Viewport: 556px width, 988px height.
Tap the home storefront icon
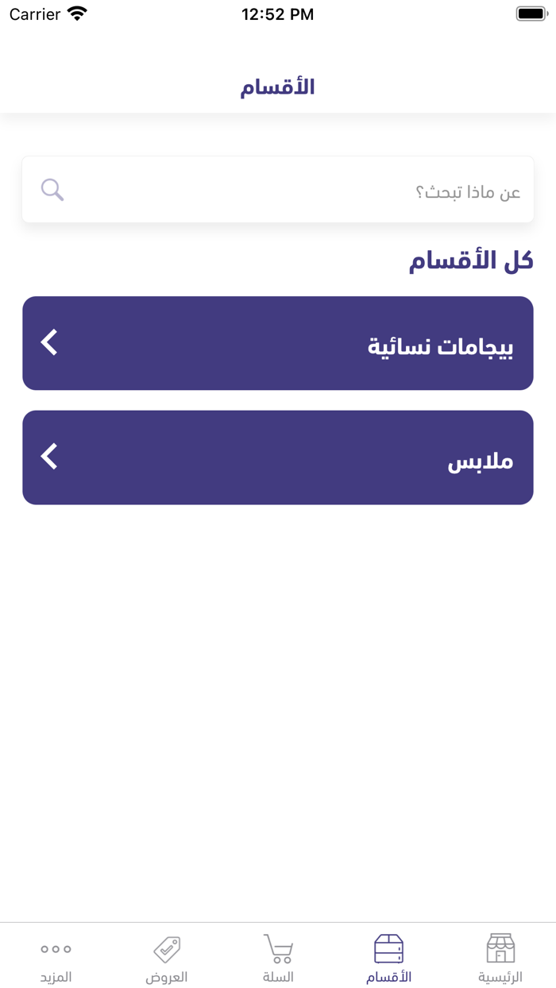(500, 948)
